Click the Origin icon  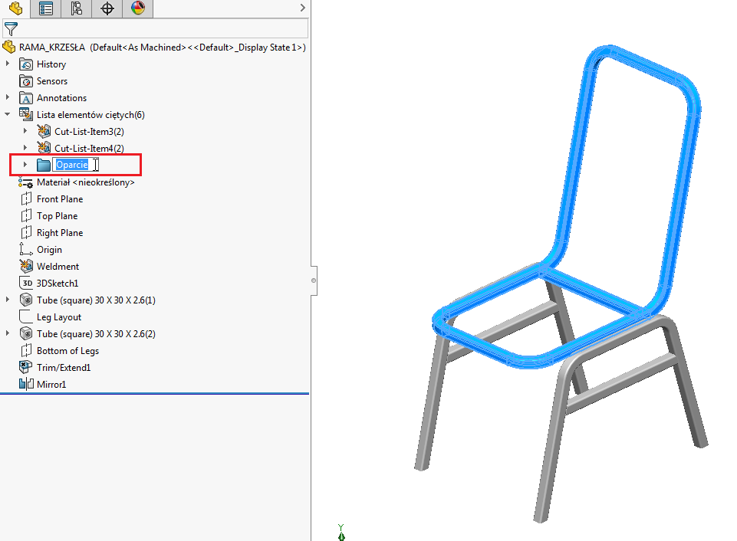pos(26,249)
